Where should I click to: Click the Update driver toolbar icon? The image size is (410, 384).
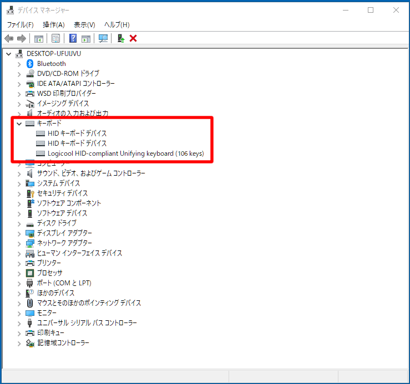tap(120, 38)
